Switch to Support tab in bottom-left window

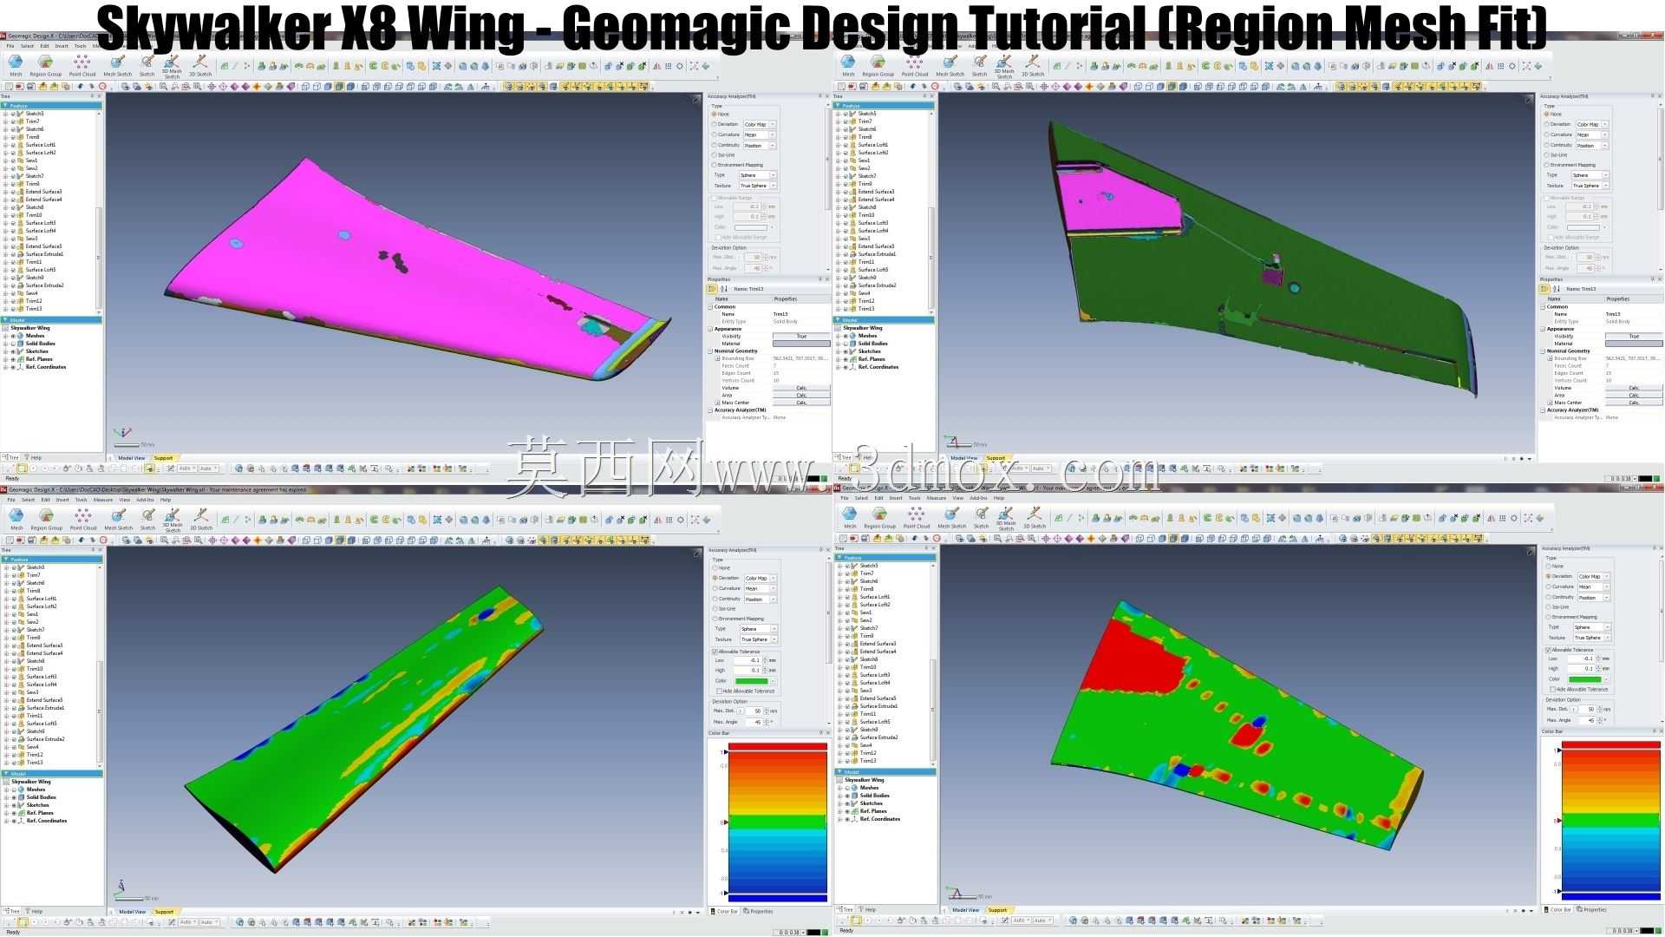[x=164, y=912]
